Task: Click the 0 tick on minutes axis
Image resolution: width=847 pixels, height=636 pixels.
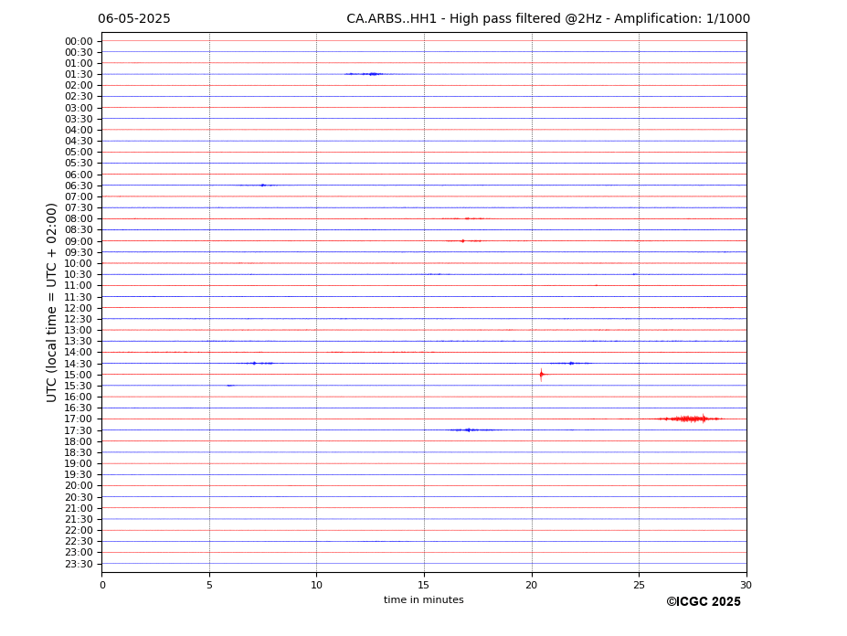Action: (x=102, y=585)
